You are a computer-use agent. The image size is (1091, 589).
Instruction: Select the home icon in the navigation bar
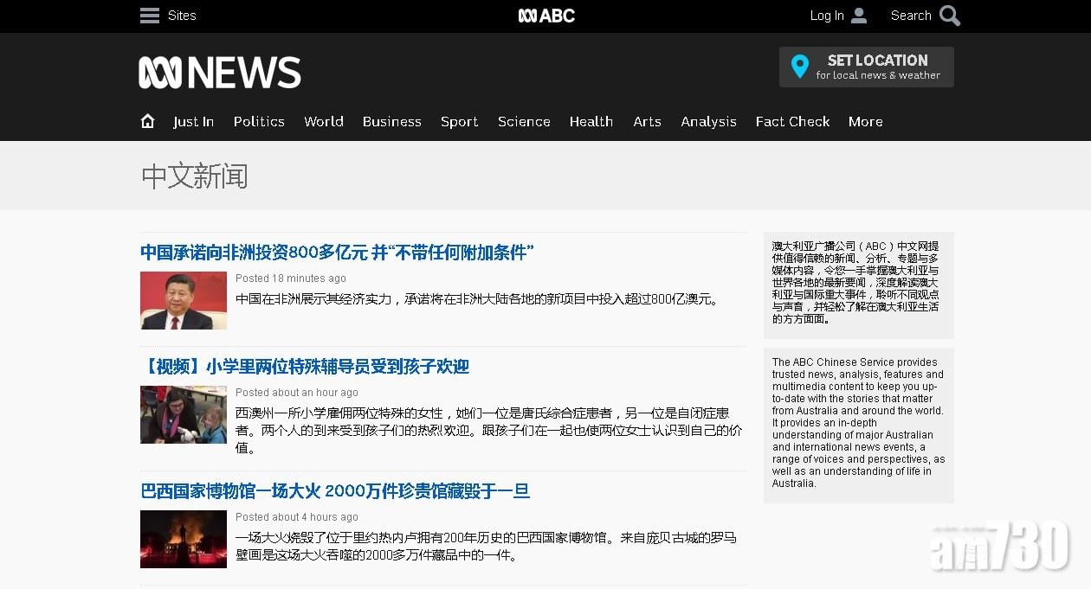147,121
